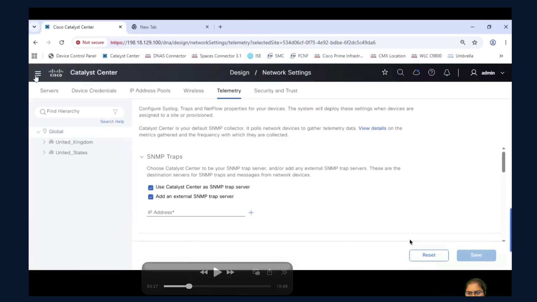
Task: Open the browser profile icon
Action: (493, 43)
